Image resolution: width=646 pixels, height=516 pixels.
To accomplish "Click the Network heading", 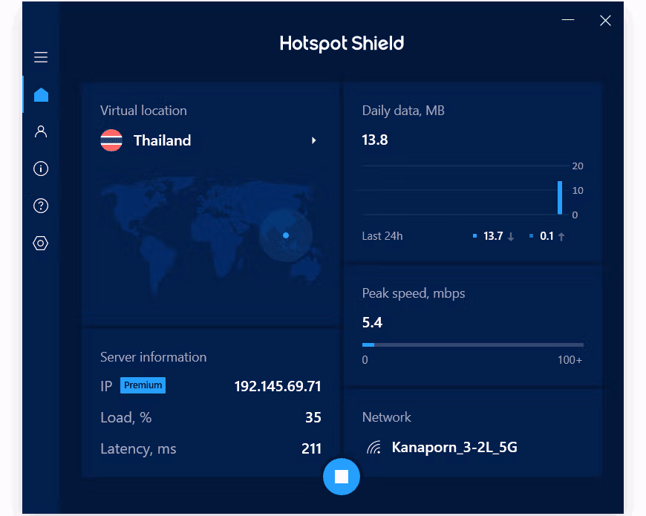I will pos(386,417).
